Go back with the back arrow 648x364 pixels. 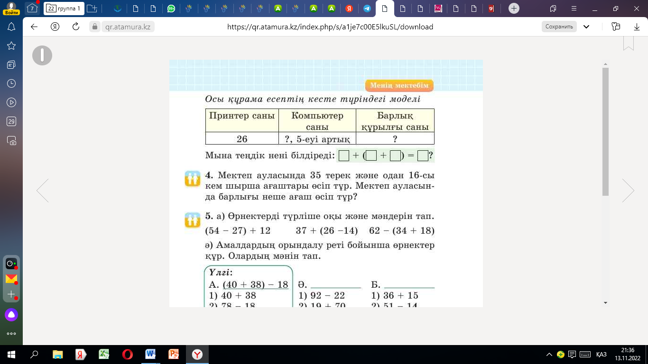click(34, 27)
